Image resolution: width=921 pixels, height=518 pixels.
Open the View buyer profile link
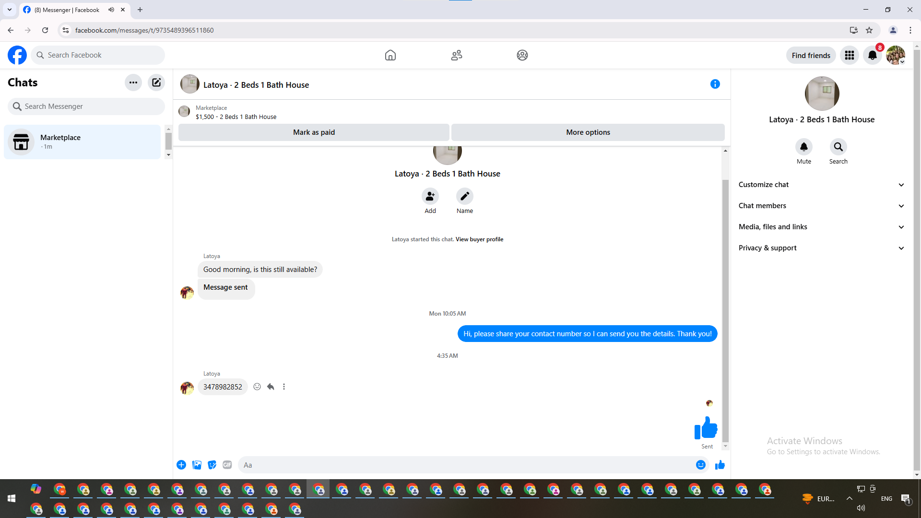[x=479, y=239]
